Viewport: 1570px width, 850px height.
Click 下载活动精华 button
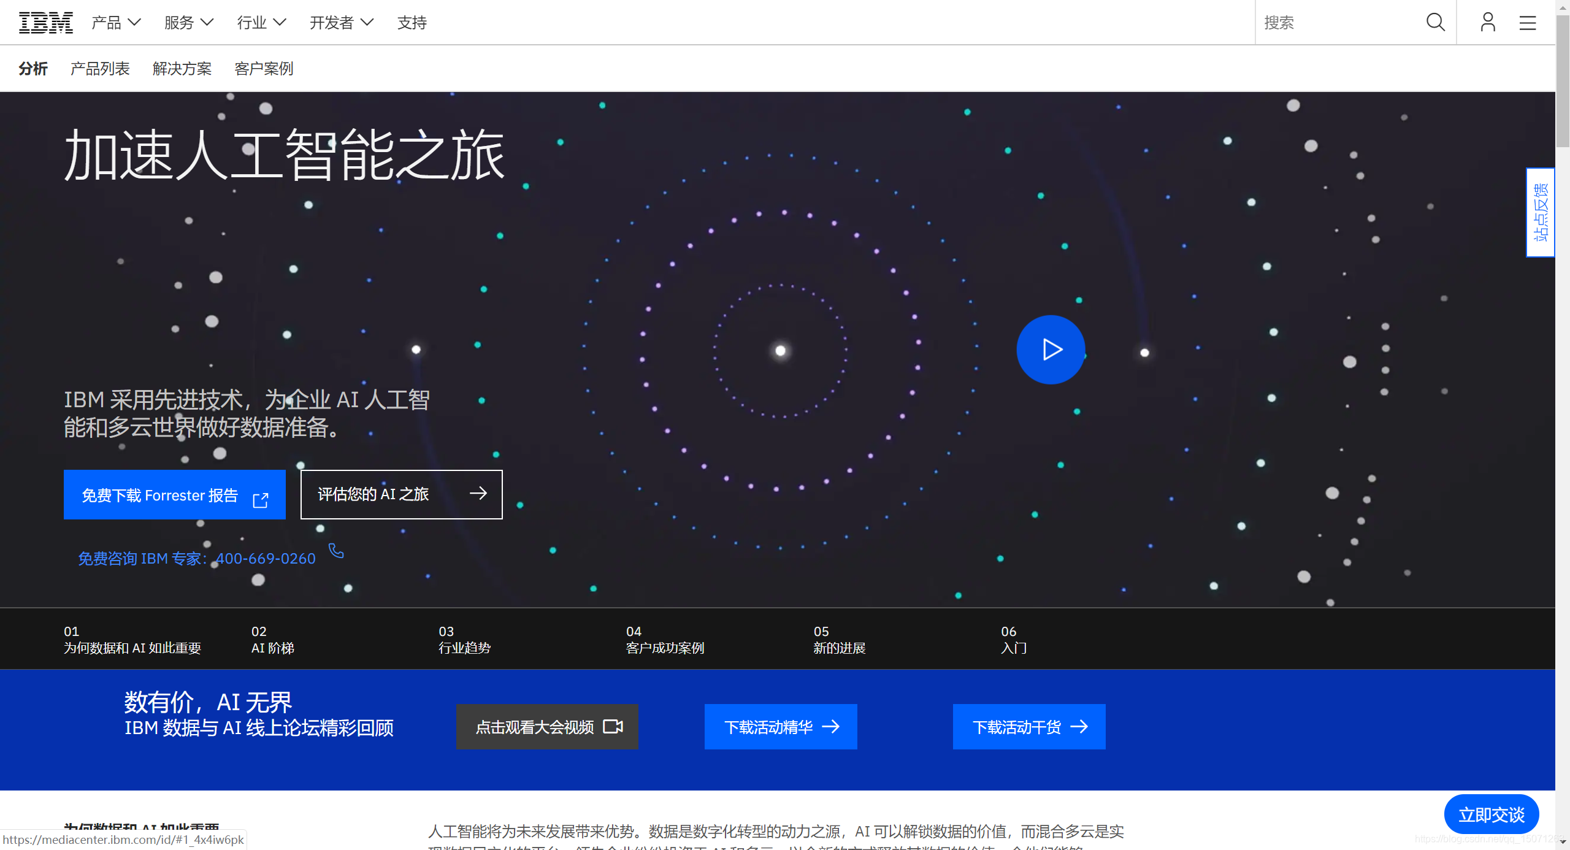coord(781,727)
